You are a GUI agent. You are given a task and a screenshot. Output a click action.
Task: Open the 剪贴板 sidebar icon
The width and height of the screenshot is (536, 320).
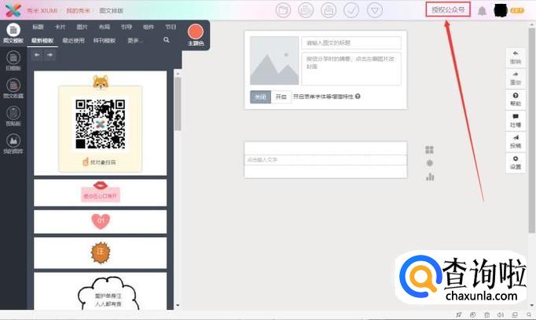coord(13,116)
